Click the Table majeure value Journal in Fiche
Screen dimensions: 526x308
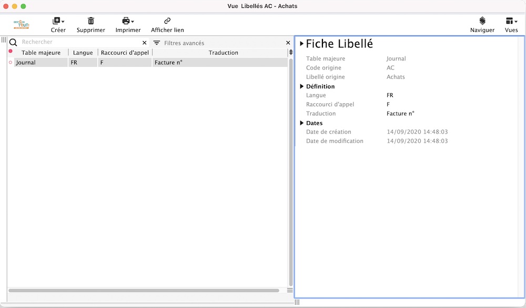[x=396, y=58]
